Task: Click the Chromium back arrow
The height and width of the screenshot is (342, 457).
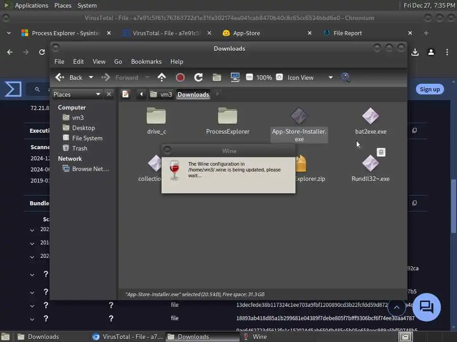Action: pos(10,52)
